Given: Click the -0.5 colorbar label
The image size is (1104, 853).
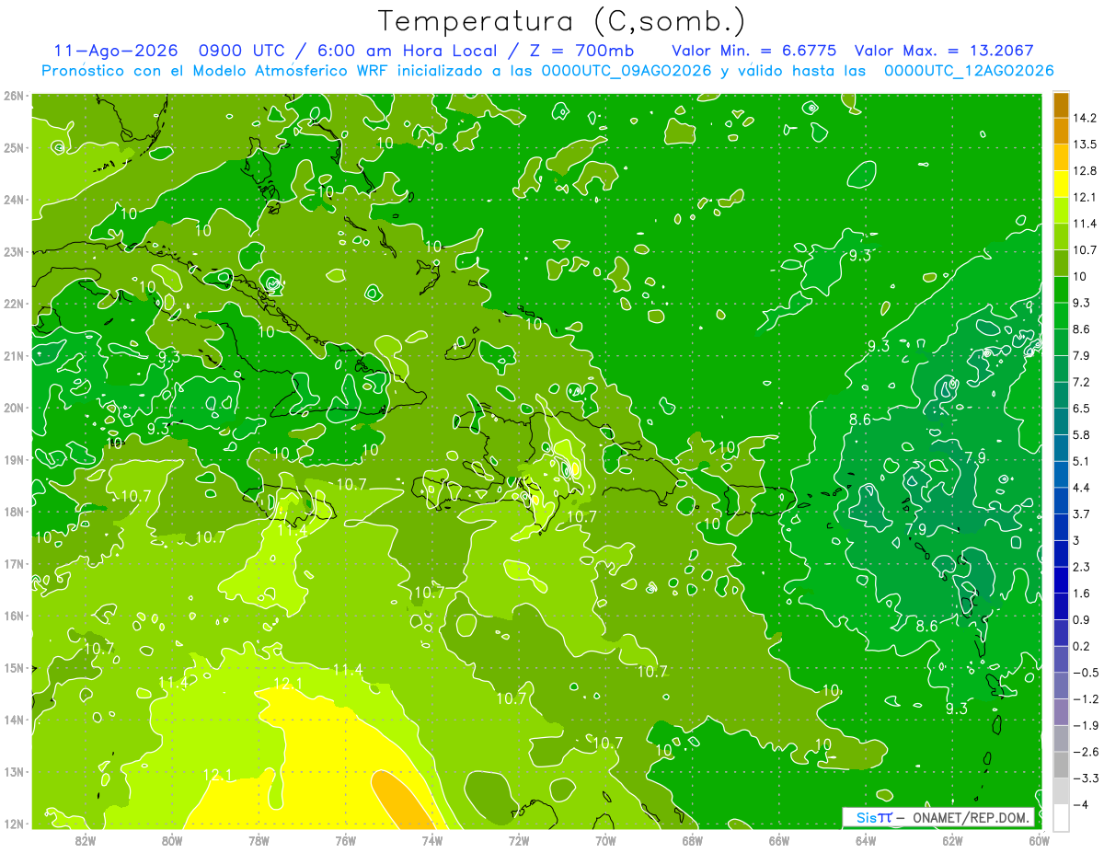Looking at the screenshot, I should click(1086, 673).
